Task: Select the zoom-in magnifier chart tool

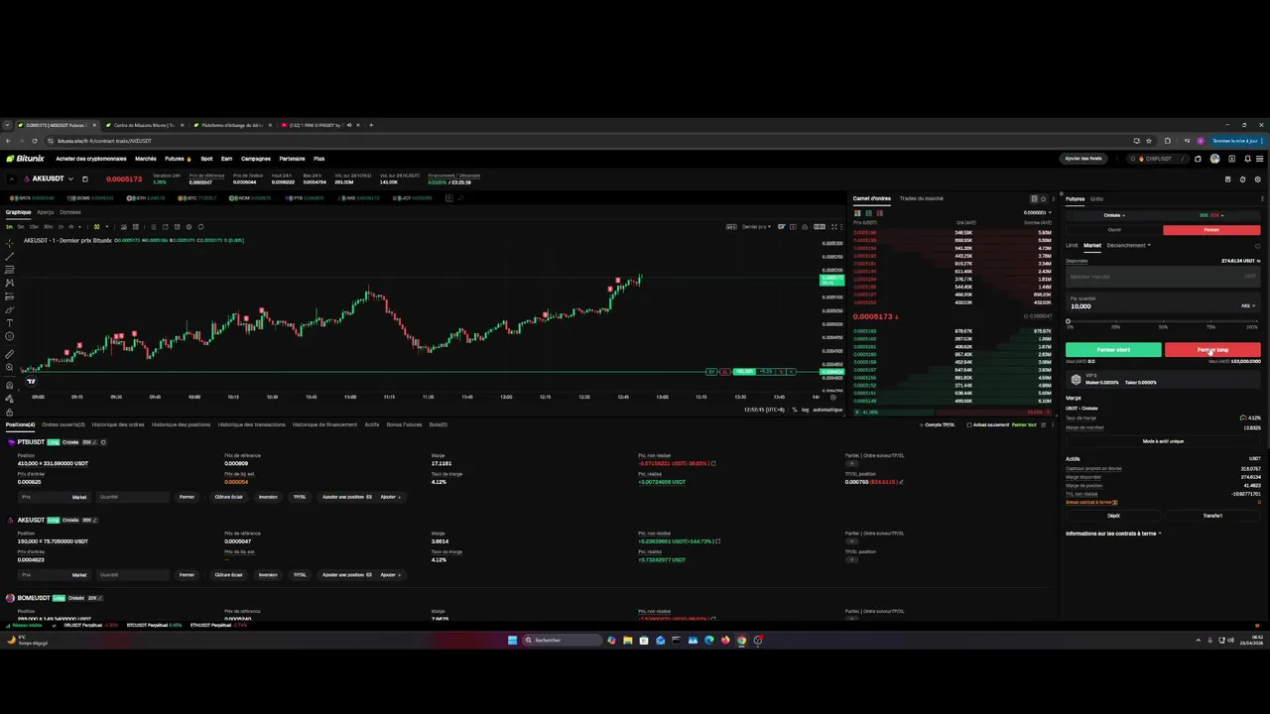Action: pos(10,367)
